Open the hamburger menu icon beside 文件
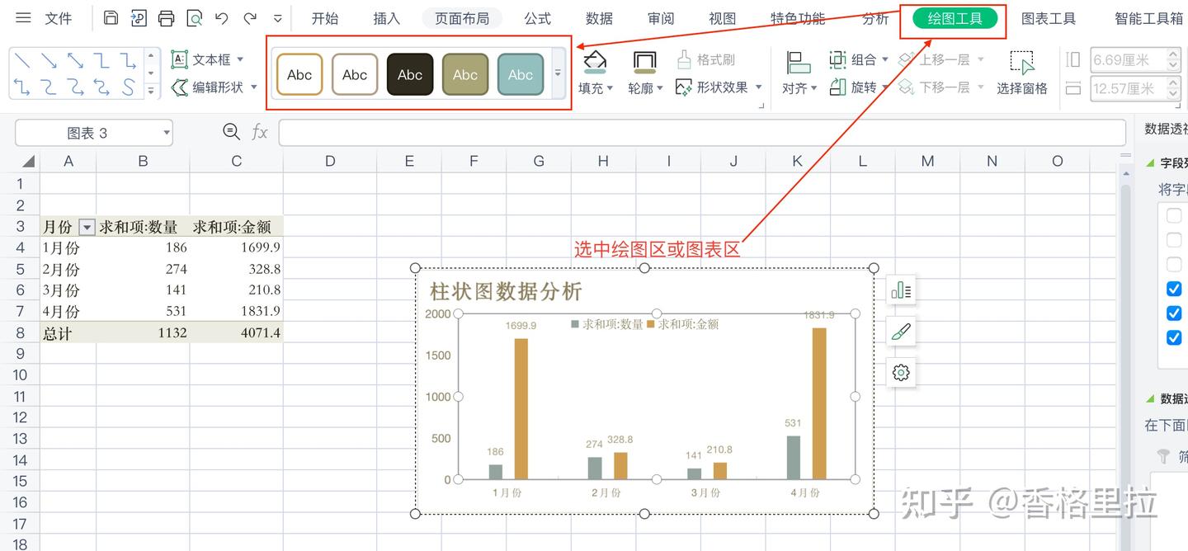The height and width of the screenshot is (551, 1188). tap(23, 18)
